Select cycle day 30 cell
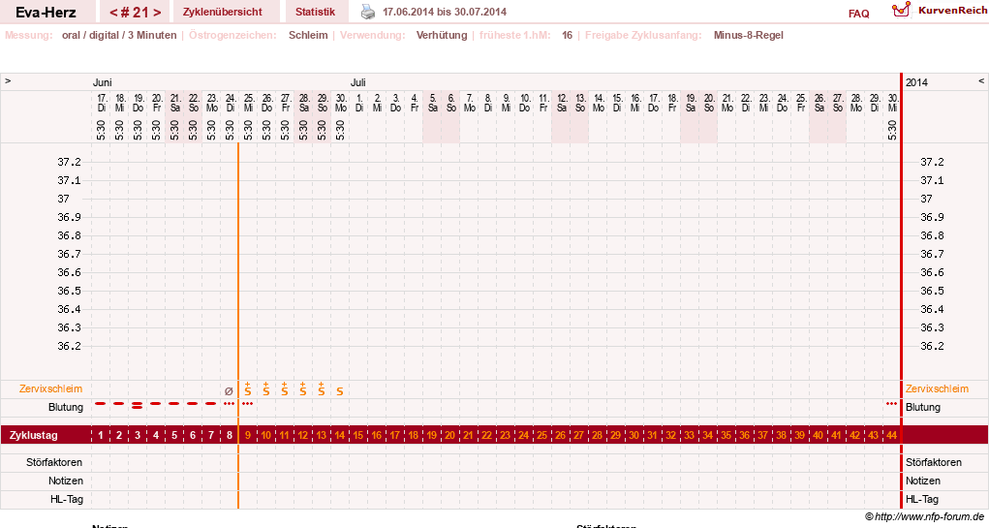The image size is (989, 528). coord(634,435)
